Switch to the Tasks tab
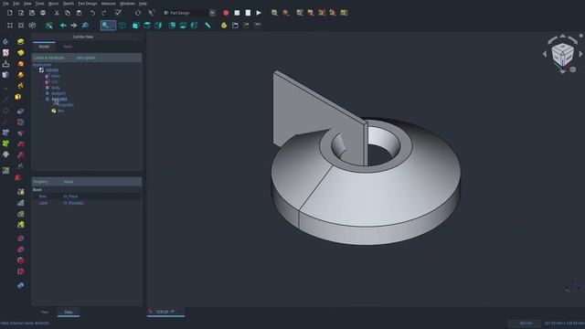 click(68, 47)
